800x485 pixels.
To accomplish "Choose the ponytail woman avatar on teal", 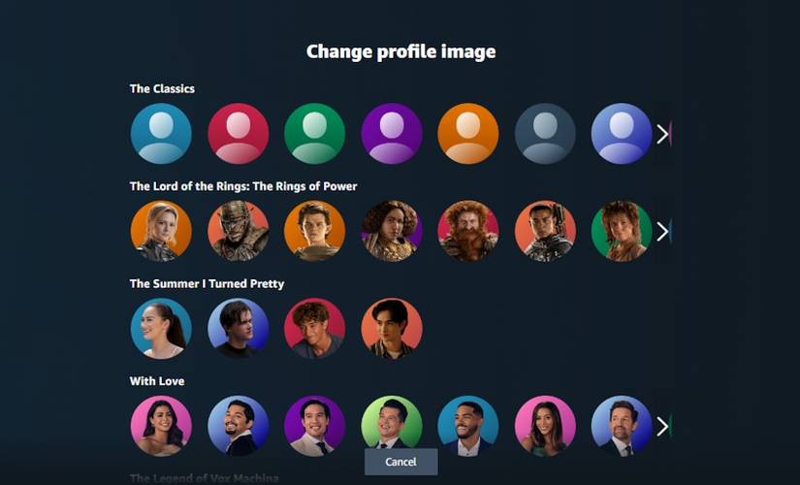I will [x=161, y=328].
